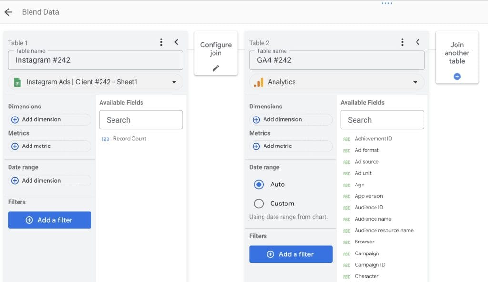This screenshot has width=488, height=282.
Task: Add a dimension under Table 1 Dimensions
Action: tap(50, 120)
